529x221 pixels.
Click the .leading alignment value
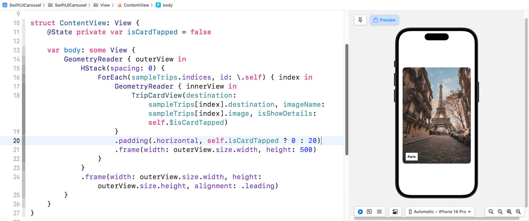click(258, 186)
